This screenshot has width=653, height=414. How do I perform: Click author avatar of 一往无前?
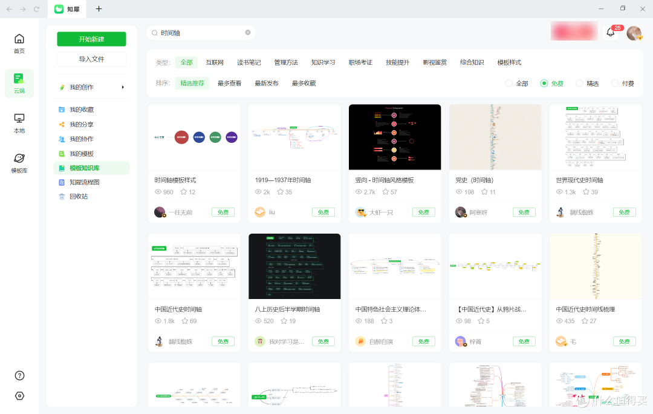pos(160,212)
